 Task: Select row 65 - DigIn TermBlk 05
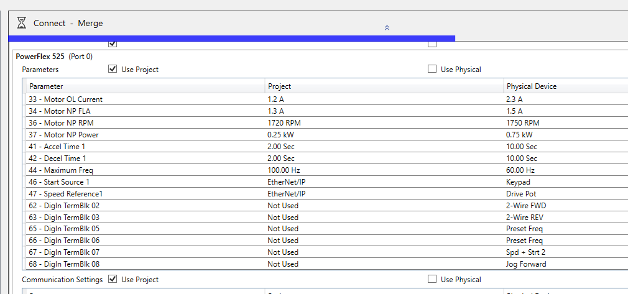pyautogui.click(x=327, y=229)
